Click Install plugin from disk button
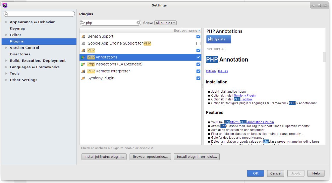The image size is (332, 183). 197,157
